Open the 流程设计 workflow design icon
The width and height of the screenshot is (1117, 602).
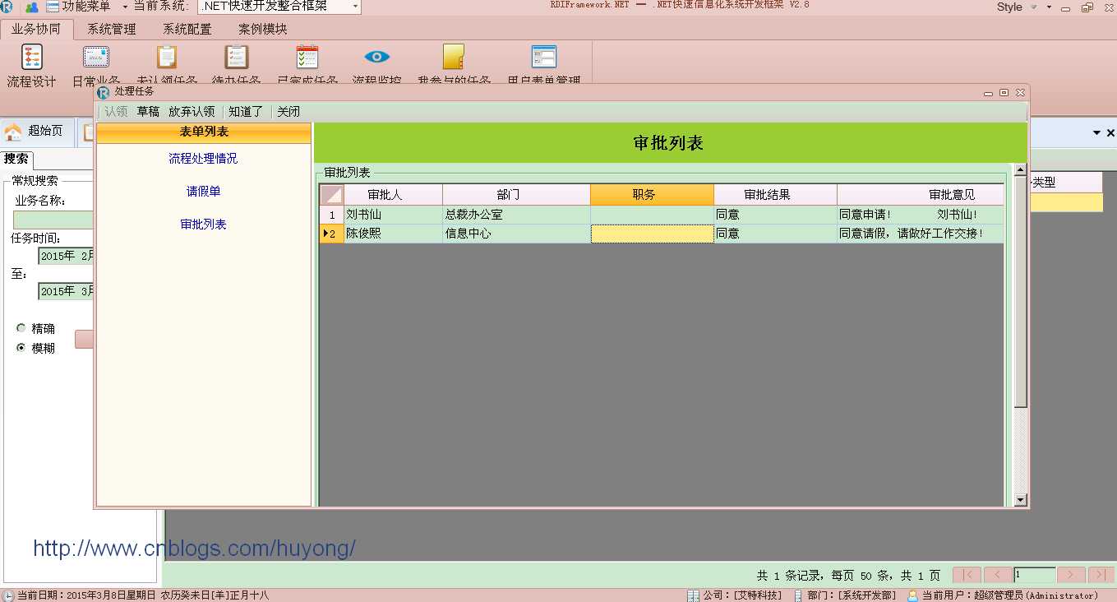tap(31, 57)
